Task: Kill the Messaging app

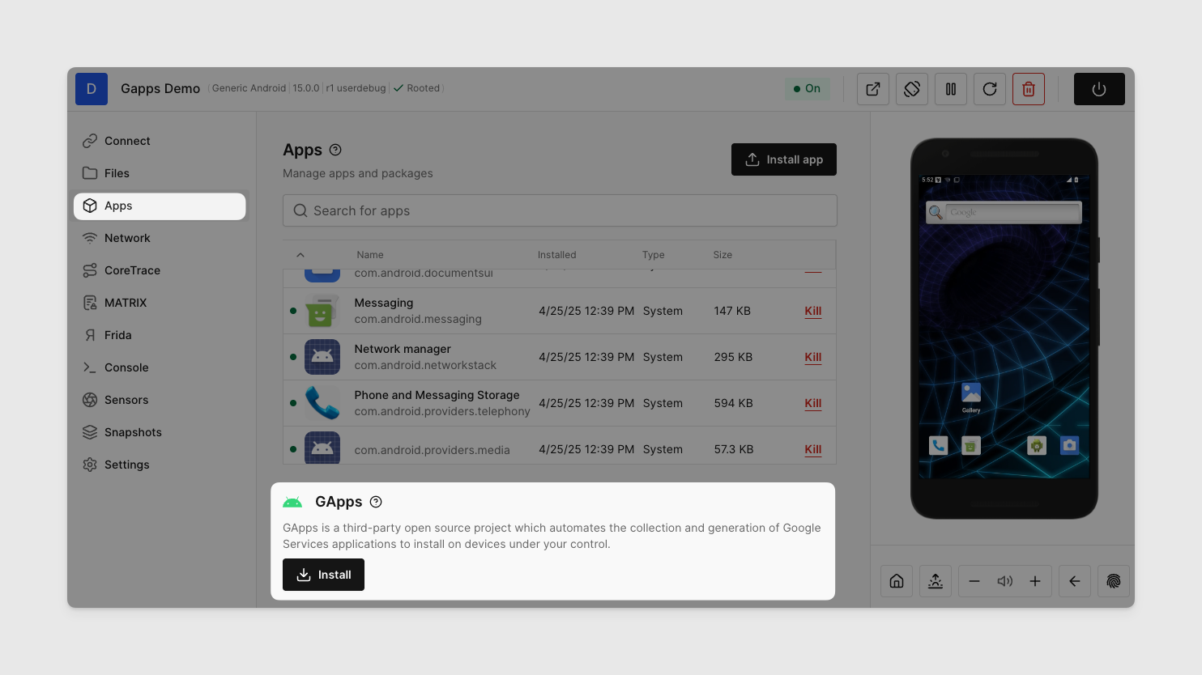Action: click(x=813, y=311)
